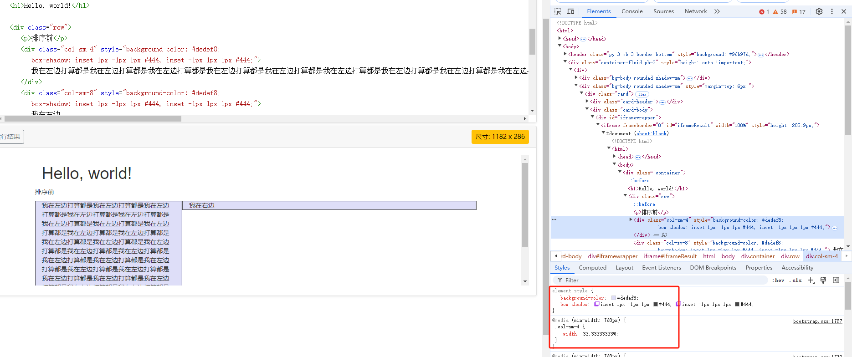Open the DOM Breakpoints tab

(713, 268)
